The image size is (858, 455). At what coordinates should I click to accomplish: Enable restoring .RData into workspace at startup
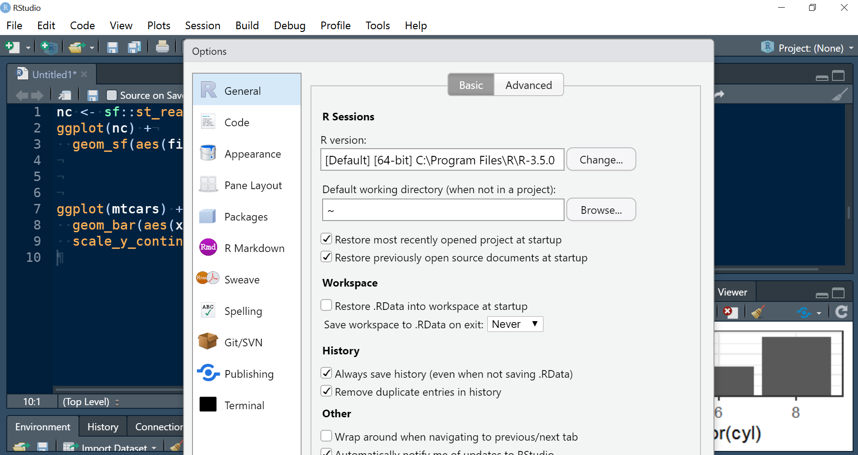pyautogui.click(x=326, y=305)
